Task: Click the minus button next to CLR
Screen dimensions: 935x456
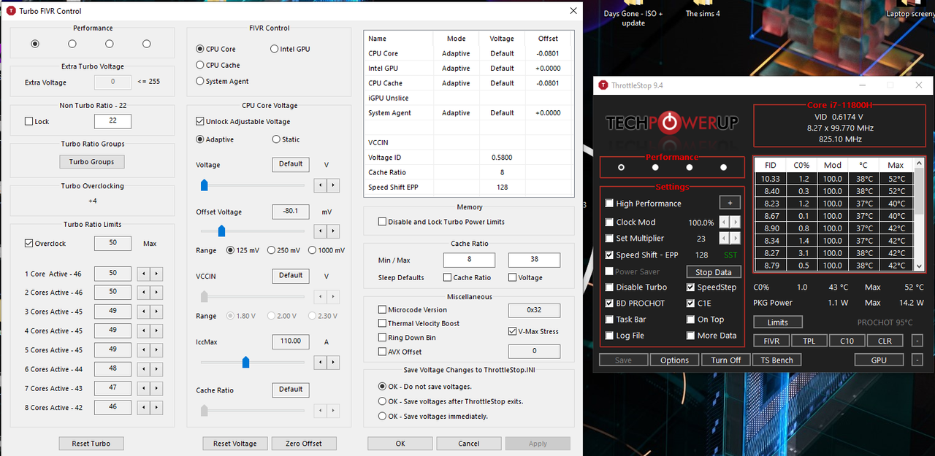Action: pyautogui.click(x=917, y=341)
